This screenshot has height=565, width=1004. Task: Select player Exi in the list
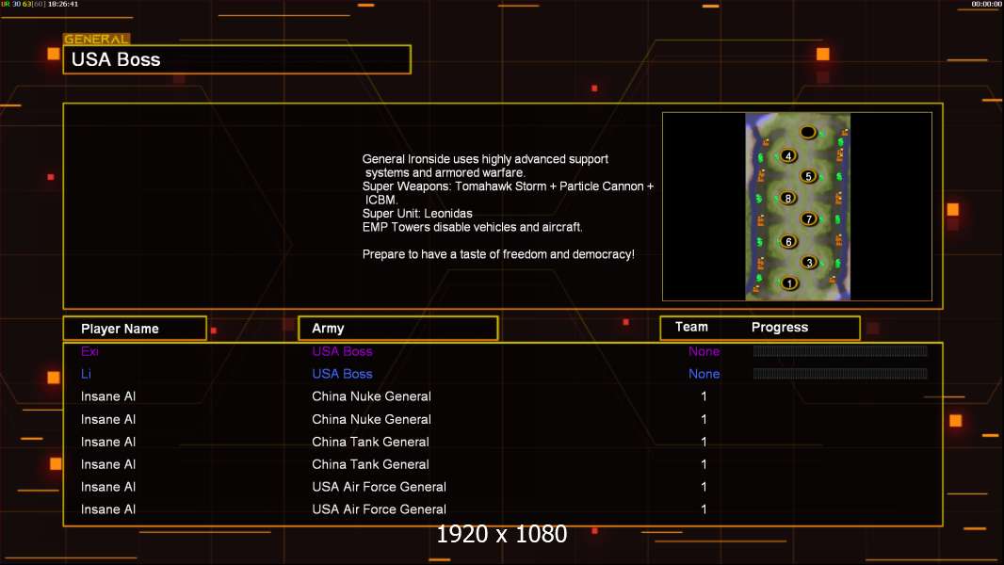click(89, 351)
